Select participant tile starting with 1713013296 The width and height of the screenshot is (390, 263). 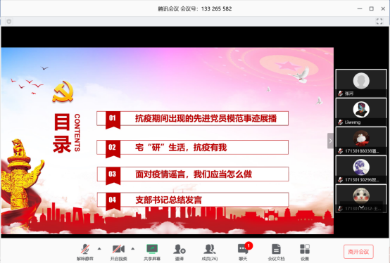361,169
